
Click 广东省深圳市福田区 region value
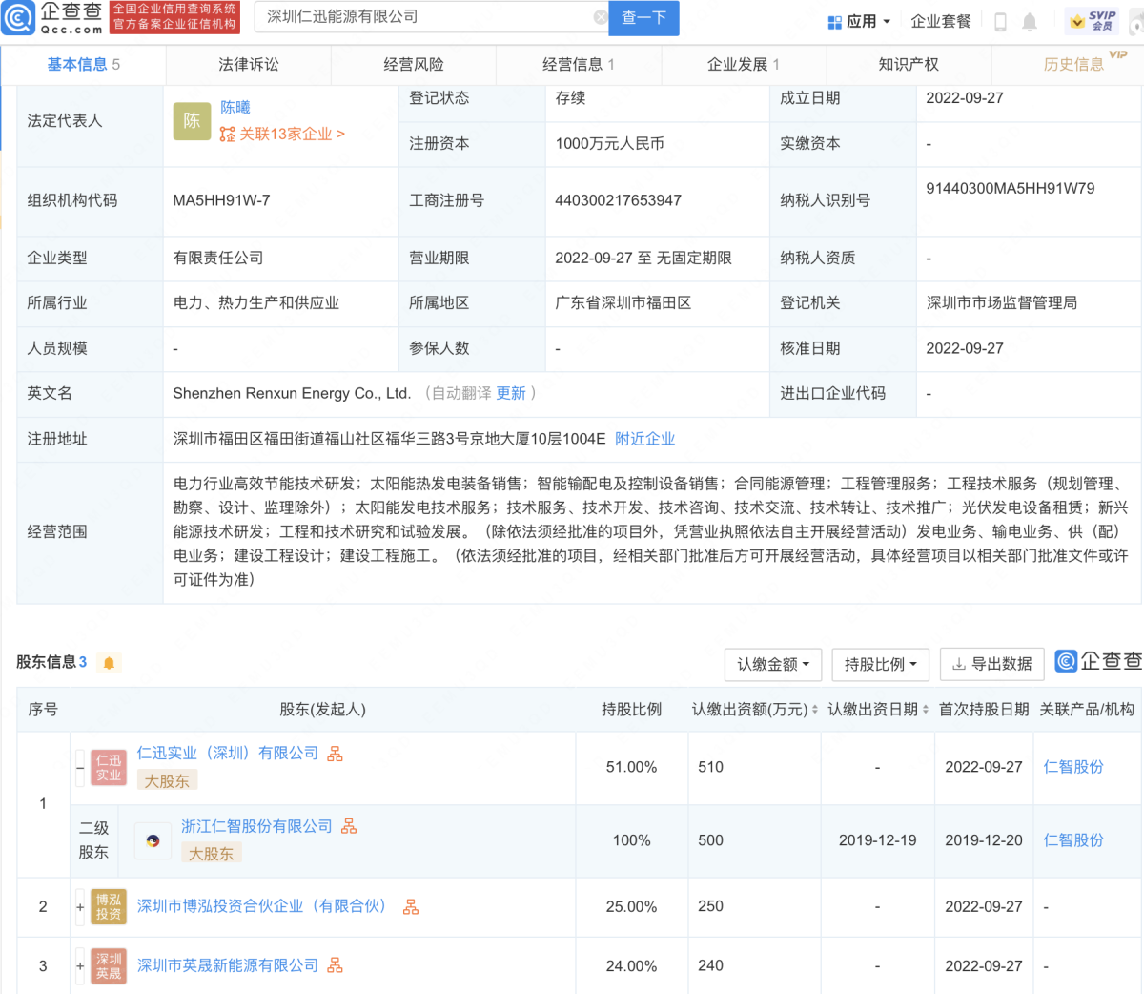click(623, 303)
